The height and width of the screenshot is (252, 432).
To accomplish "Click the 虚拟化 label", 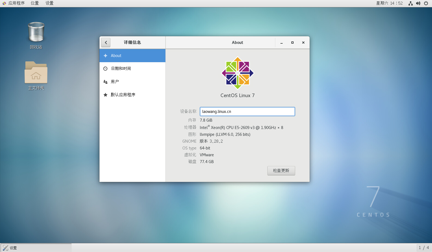I will pyautogui.click(x=190, y=155).
